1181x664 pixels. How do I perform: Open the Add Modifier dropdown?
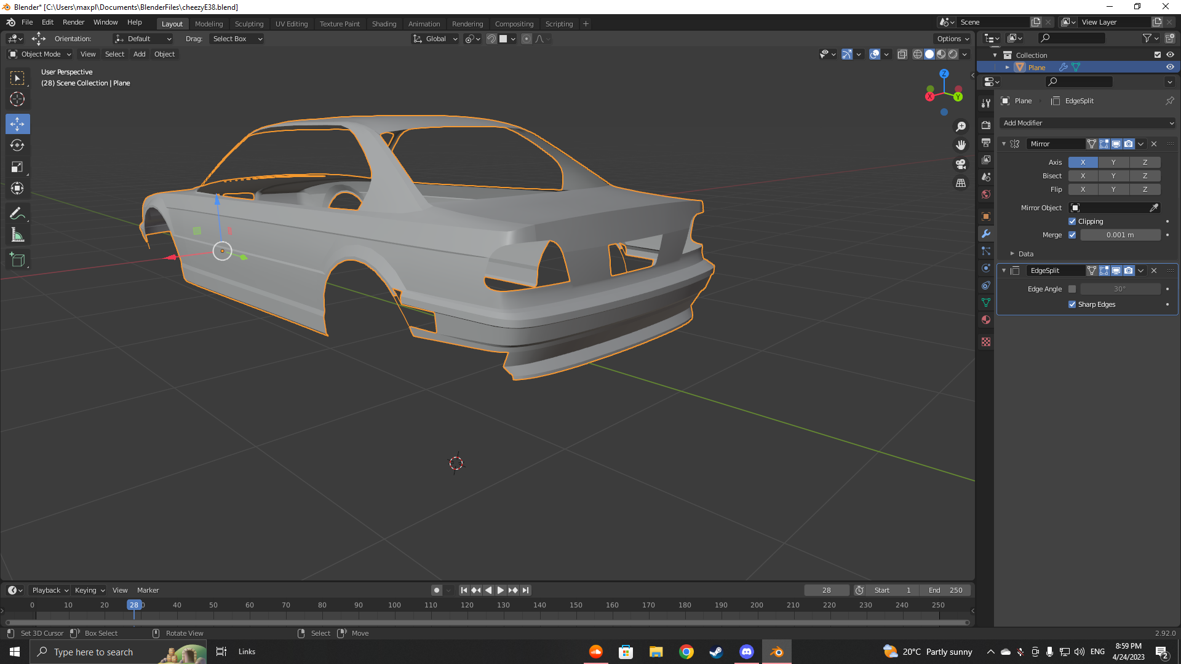tap(1087, 123)
